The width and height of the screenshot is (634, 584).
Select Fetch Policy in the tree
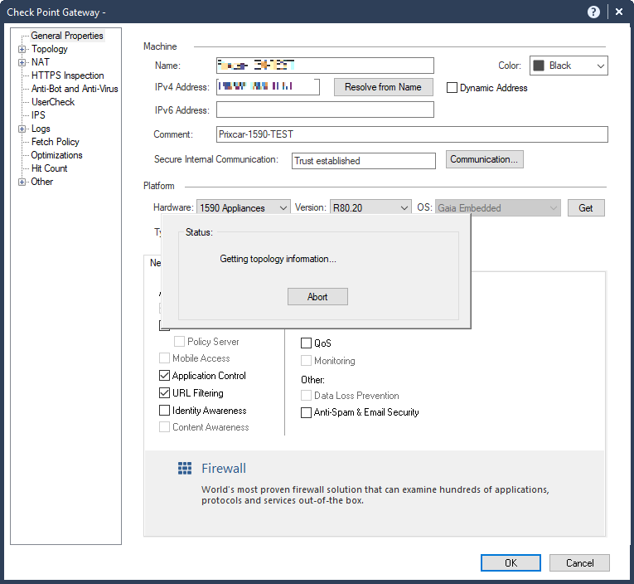click(56, 142)
